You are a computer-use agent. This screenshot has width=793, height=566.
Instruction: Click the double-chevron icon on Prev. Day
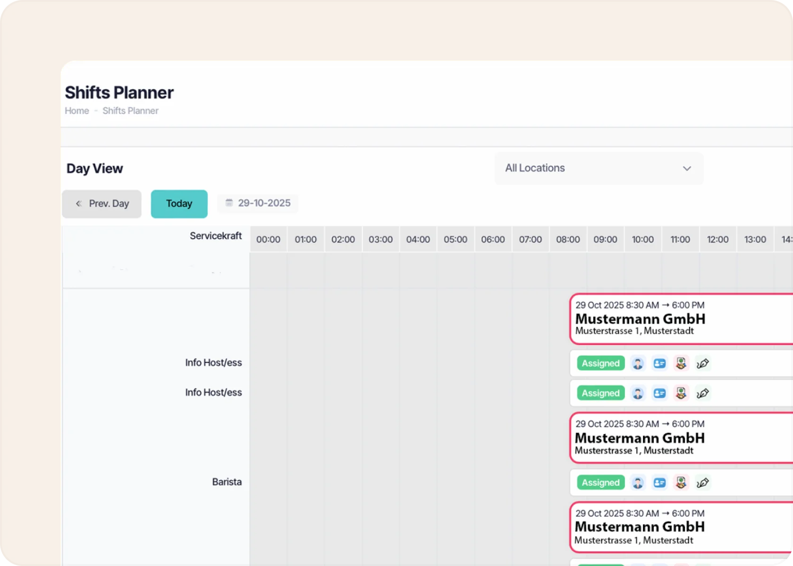pyautogui.click(x=78, y=203)
